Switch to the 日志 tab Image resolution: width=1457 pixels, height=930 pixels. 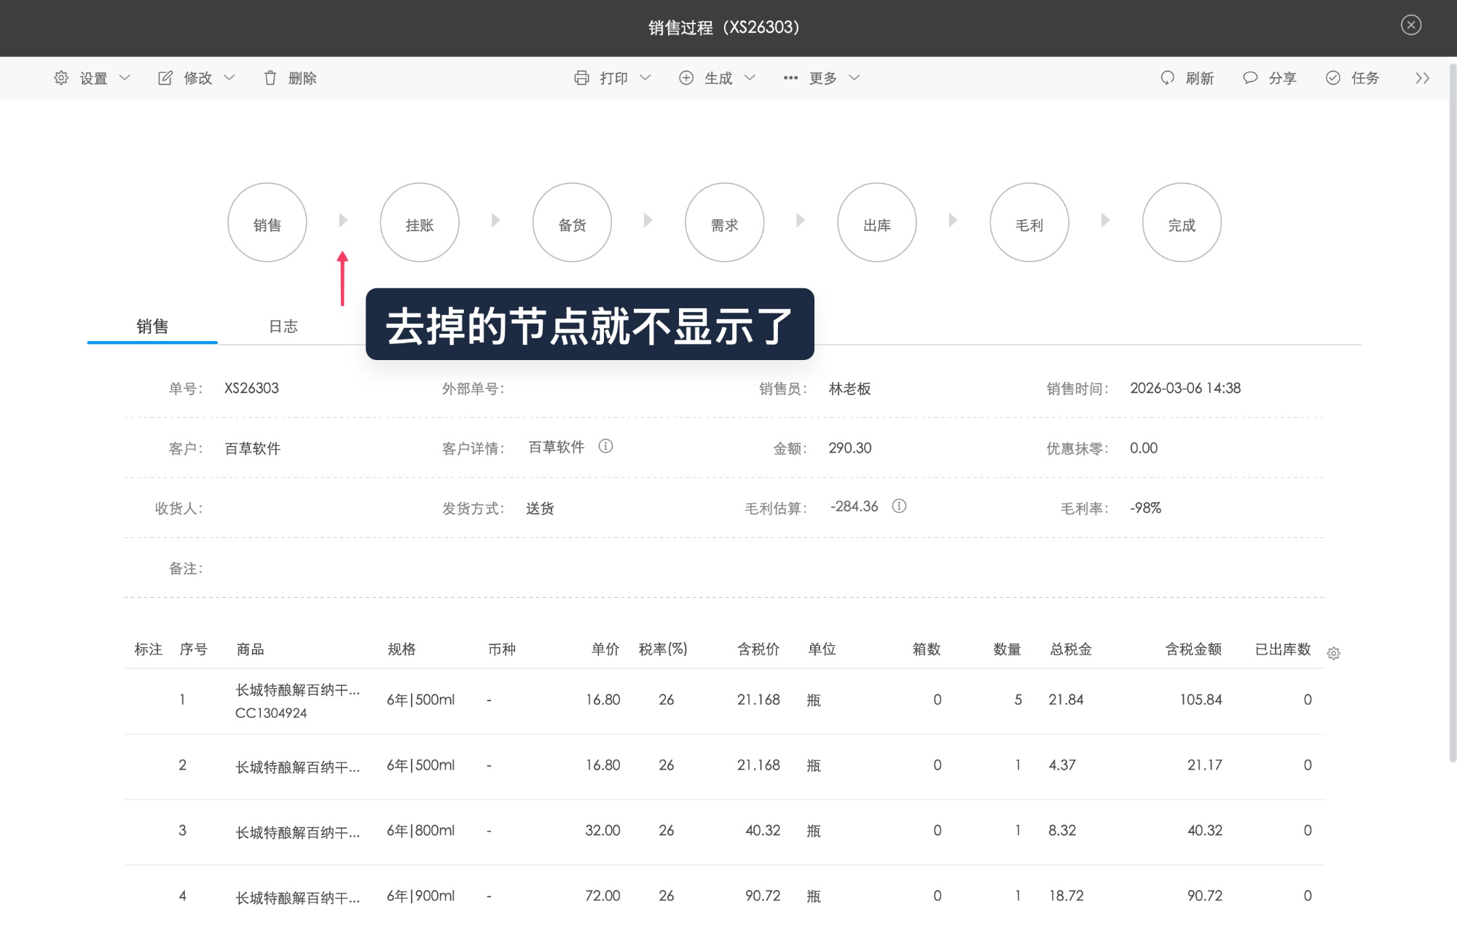(x=283, y=327)
